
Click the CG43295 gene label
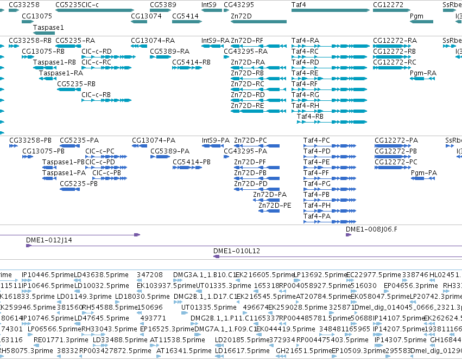tap(239, 5)
